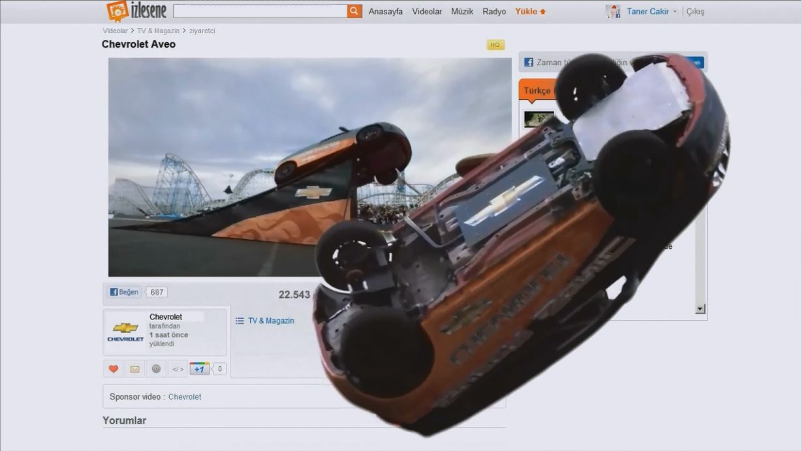Select the Türkçe tab in sidebar
The width and height of the screenshot is (801, 451).
pyautogui.click(x=537, y=91)
